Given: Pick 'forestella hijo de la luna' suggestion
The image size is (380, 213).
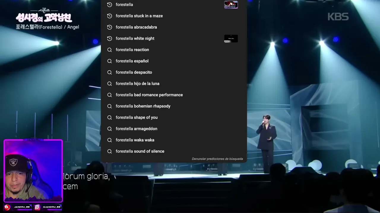Looking at the screenshot, I should (x=174, y=83).
